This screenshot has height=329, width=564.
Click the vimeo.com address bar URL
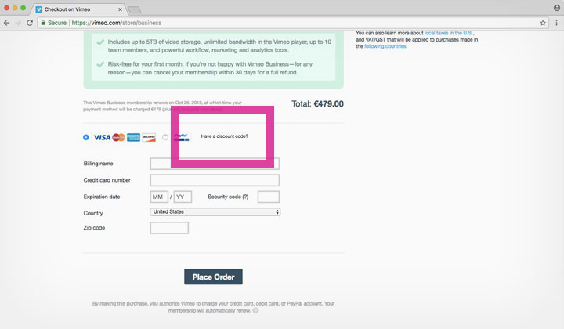point(117,23)
